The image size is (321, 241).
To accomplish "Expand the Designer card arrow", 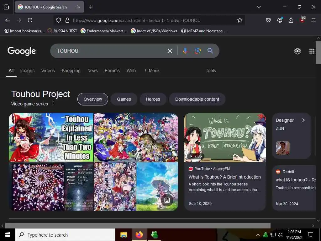I will coord(303,120).
